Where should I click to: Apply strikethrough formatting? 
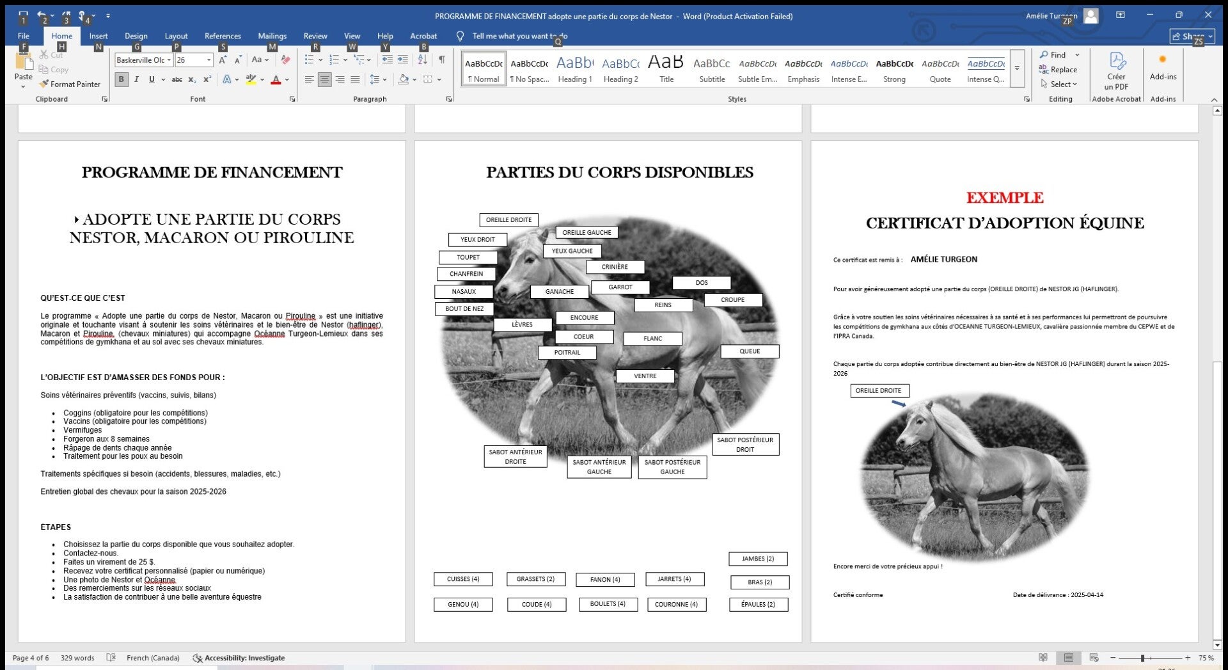coord(177,79)
